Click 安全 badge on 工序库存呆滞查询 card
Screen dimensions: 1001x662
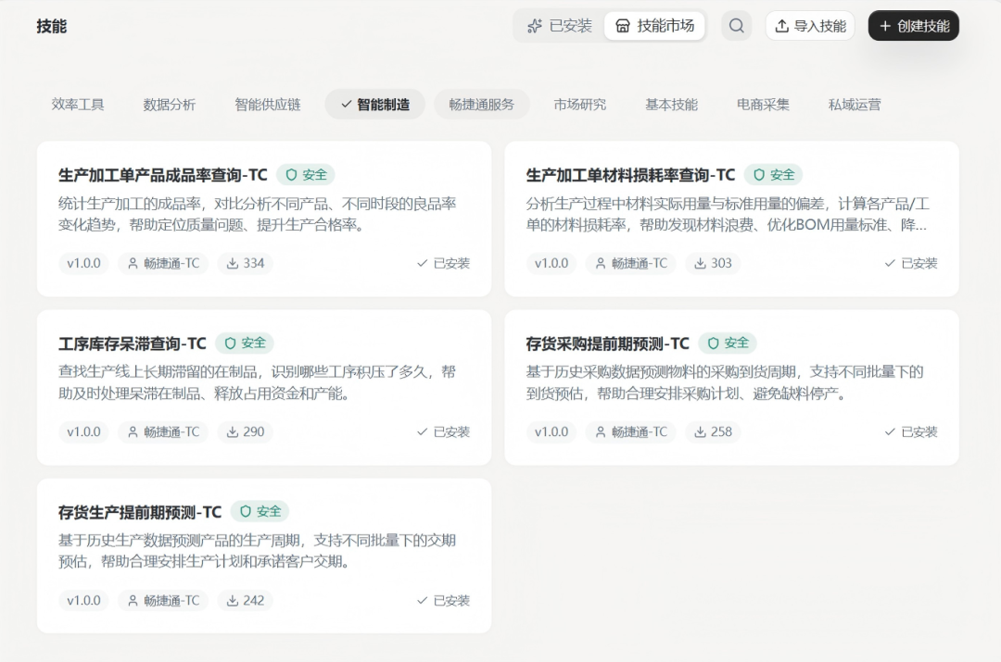coord(245,343)
